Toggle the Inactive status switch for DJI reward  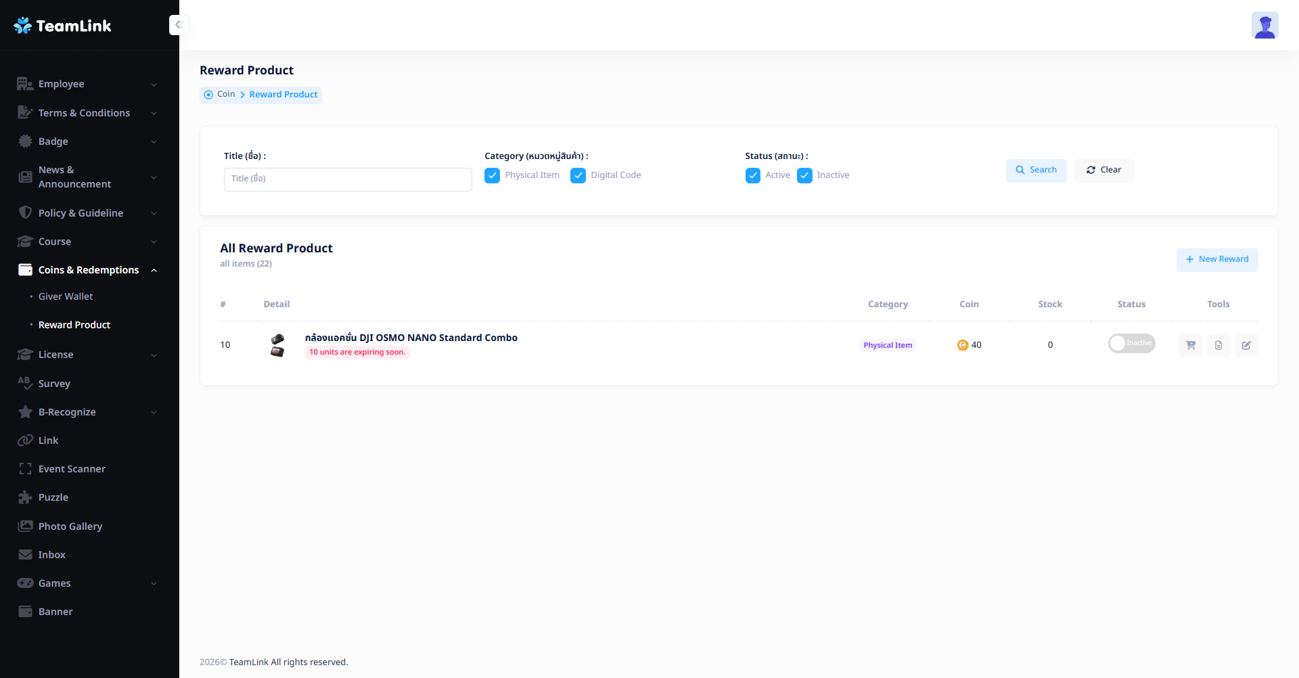(1131, 344)
